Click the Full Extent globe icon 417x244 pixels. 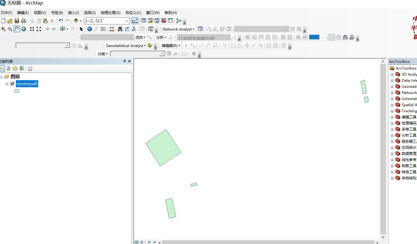24,29
